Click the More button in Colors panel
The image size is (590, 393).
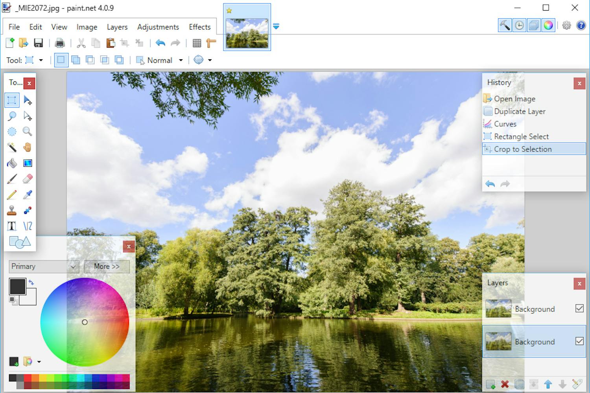coord(107,266)
